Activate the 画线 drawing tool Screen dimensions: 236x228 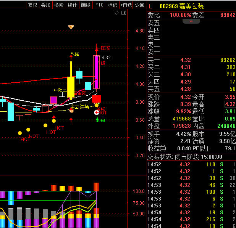[86, 5]
